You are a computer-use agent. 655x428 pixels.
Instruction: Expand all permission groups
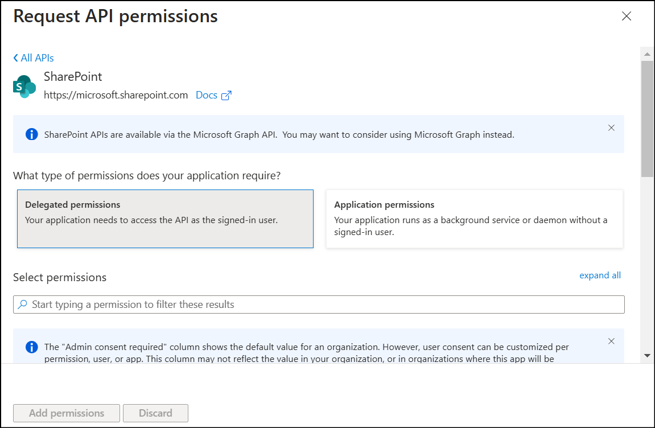click(x=600, y=275)
